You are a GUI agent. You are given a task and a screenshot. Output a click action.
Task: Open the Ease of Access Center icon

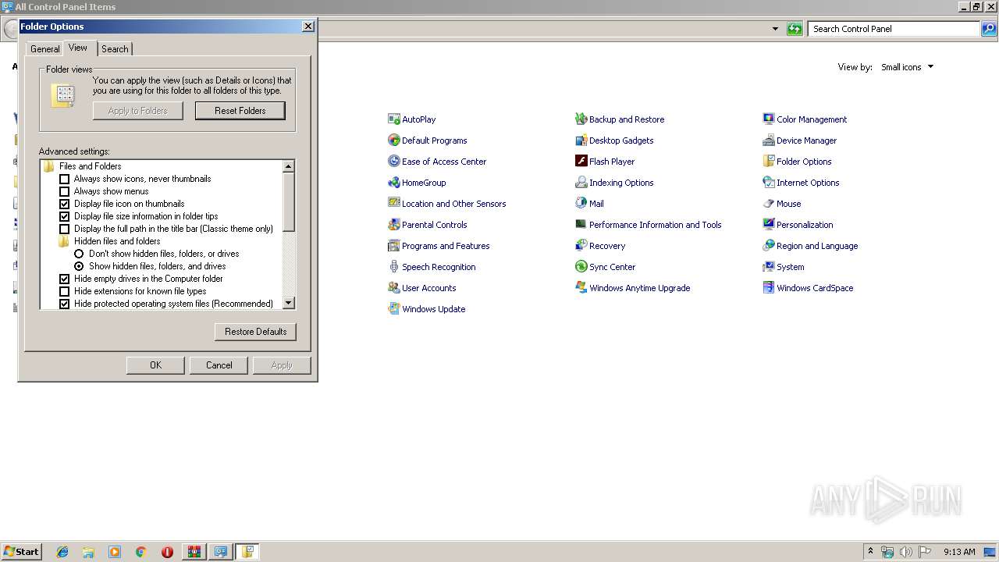436,162
